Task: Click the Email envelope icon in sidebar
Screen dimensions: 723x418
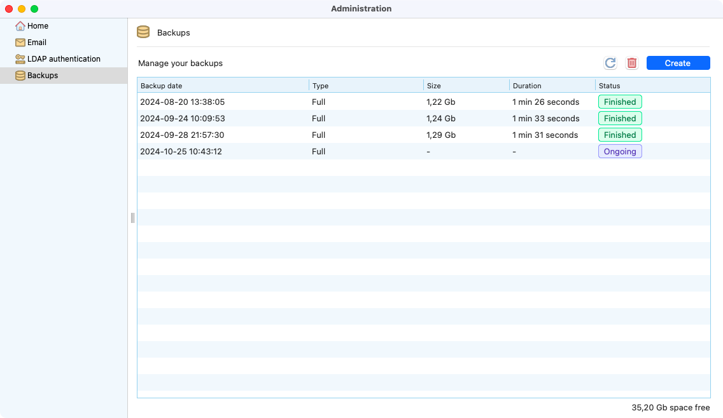Action: 20,43
